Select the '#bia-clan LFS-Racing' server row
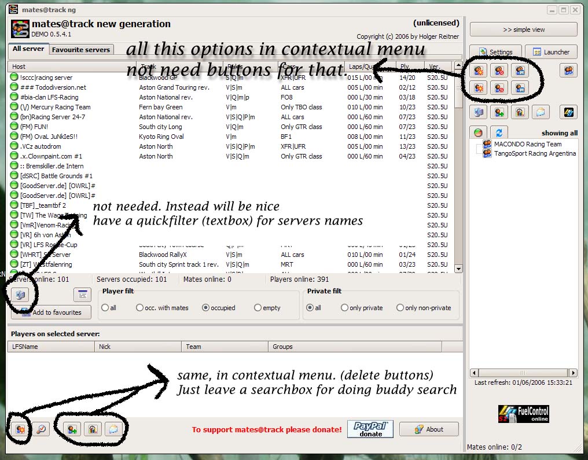 pos(230,97)
